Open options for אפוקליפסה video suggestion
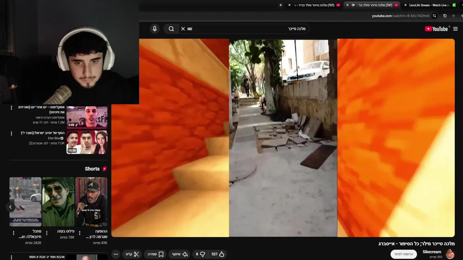The image size is (463, 260). click(x=11, y=108)
